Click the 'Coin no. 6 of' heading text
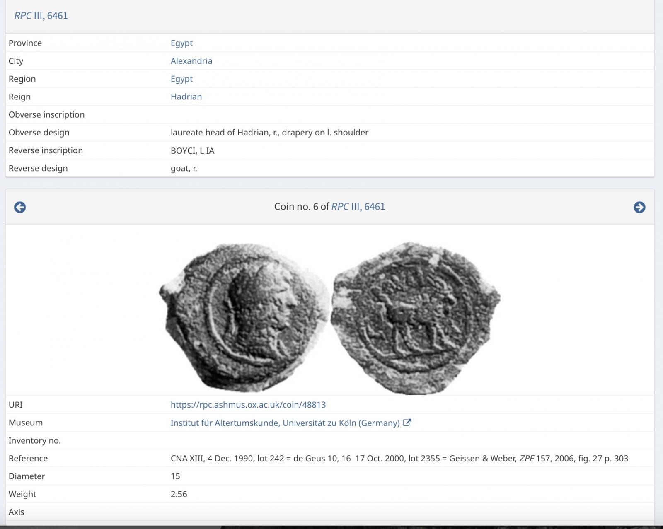The image size is (663, 529). pos(302,207)
